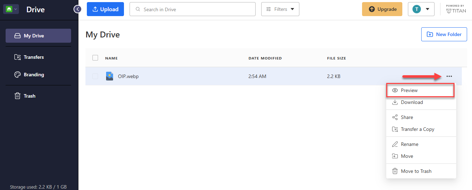The height and width of the screenshot is (190, 472).
Task: Click the storage used text in sidebar
Action: [x=38, y=187]
